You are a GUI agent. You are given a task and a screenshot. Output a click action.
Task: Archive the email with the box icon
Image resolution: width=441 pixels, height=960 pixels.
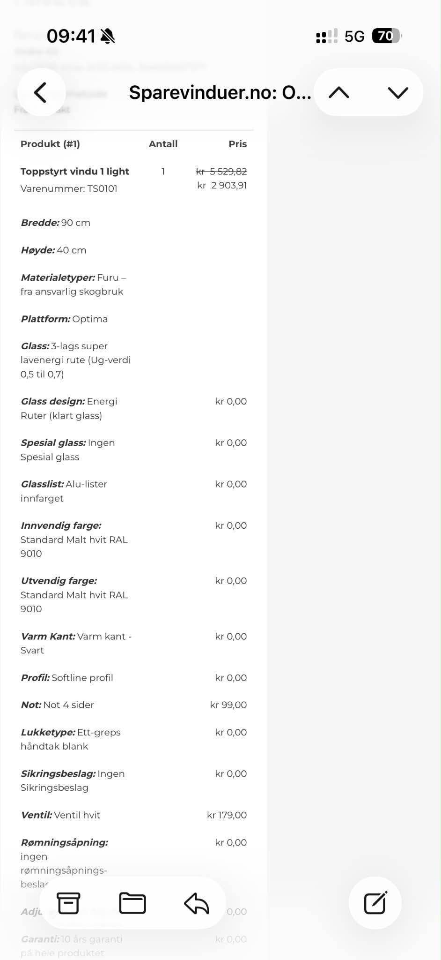tap(68, 903)
